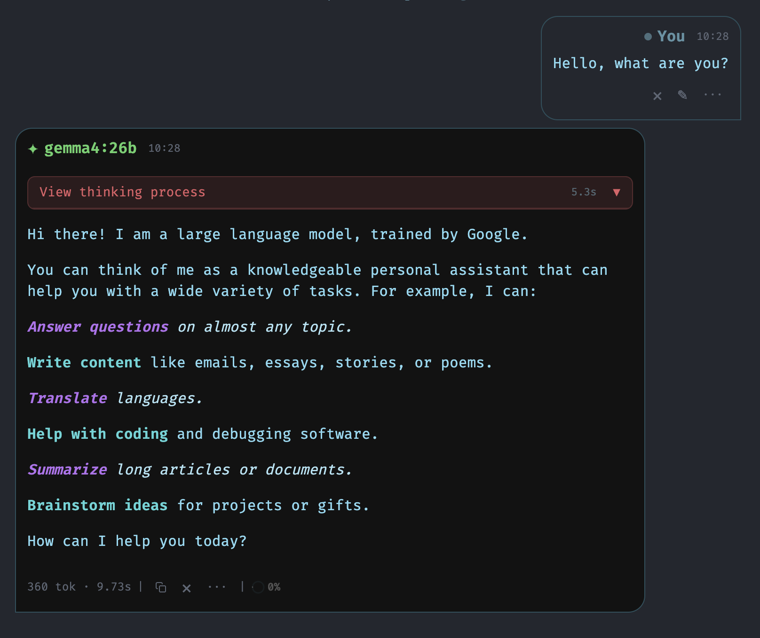Click the 'You' sender name

(671, 36)
